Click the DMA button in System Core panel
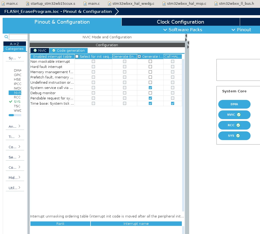This screenshot has height=234, width=260. point(234,104)
